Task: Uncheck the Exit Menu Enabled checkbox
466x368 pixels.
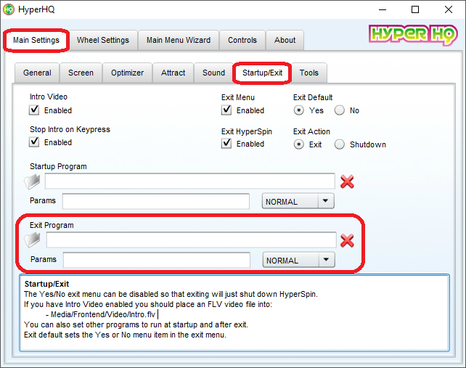Action: tap(226, 110)
